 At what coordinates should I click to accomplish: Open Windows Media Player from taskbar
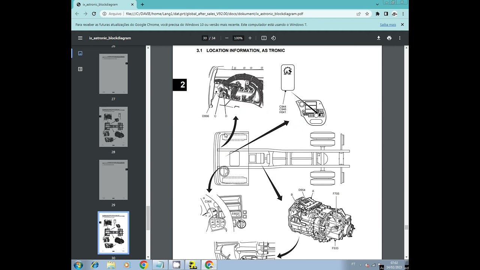[127, 265]
